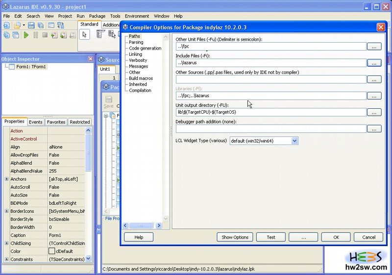Click Object Inspector scrollbar down arrow
392x275 pixels.
[88, 258]
